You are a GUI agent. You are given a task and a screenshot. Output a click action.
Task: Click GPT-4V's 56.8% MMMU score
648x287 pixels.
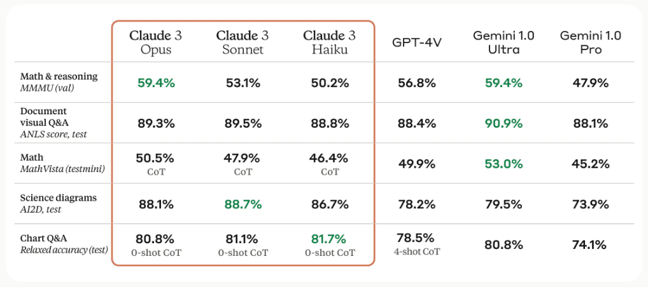click(416, 83)
